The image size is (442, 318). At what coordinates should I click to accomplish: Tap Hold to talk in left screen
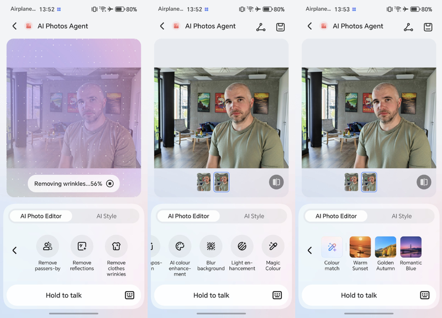64,295
